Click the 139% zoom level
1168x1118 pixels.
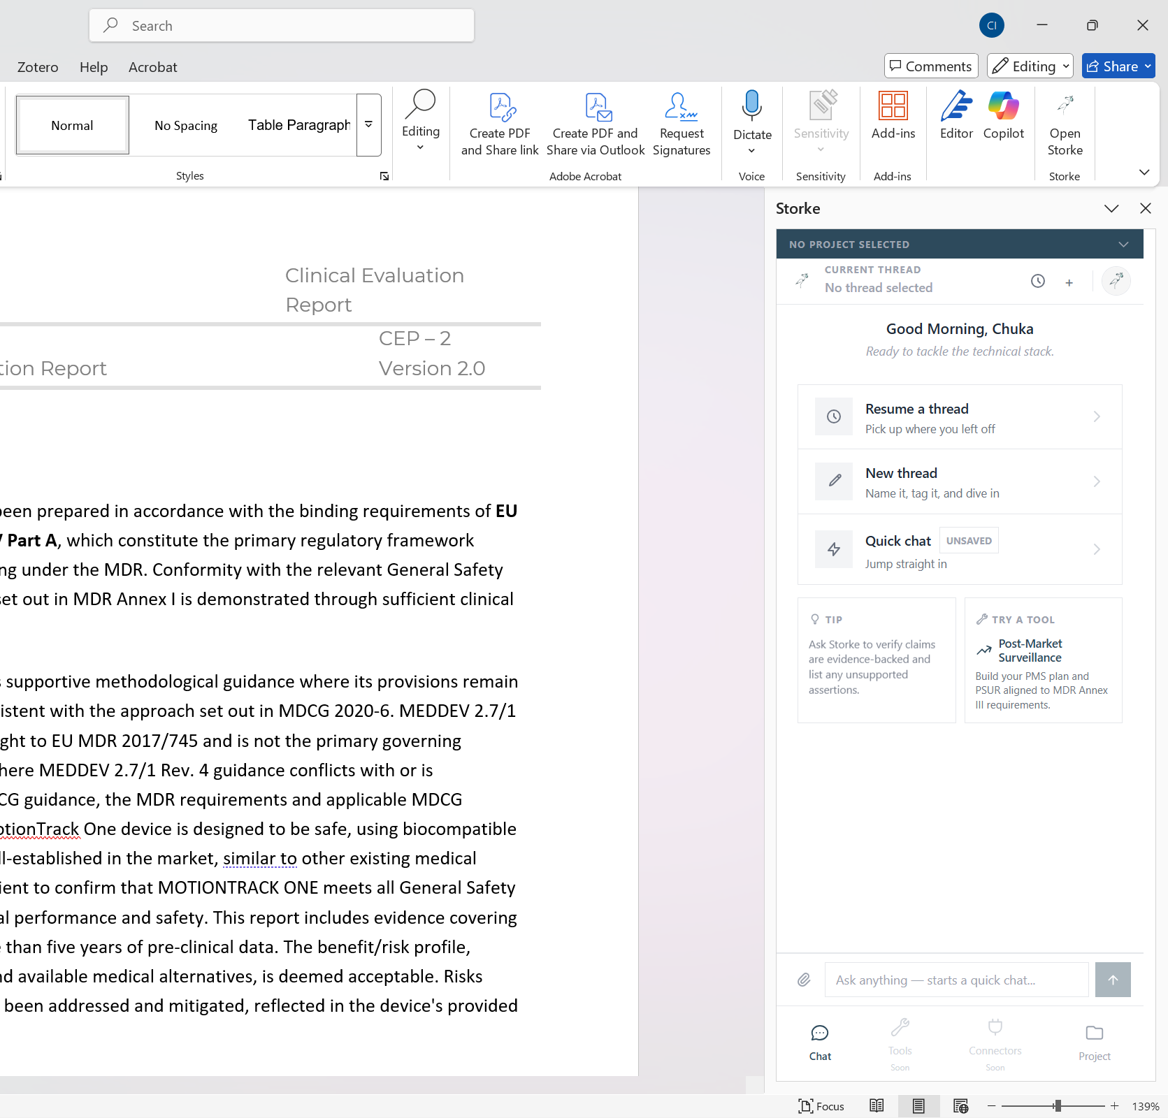point(1145,1106)
